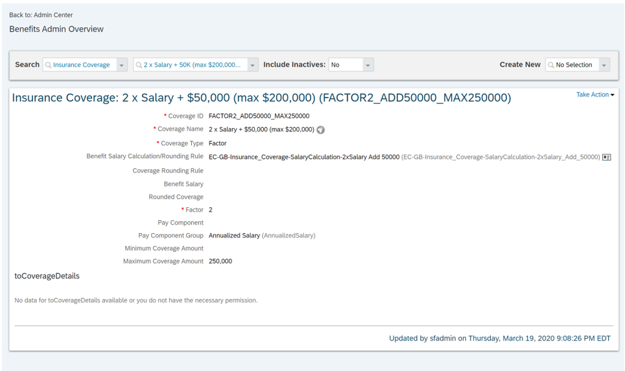This screenshot has width=625, height=371.
Task: Click the Pay Component label
Action: (x=181, y=223)
